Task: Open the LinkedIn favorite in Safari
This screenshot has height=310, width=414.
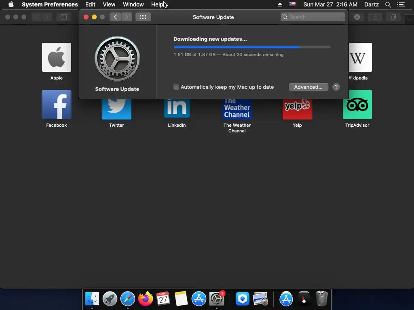Action: click(177, 109)
